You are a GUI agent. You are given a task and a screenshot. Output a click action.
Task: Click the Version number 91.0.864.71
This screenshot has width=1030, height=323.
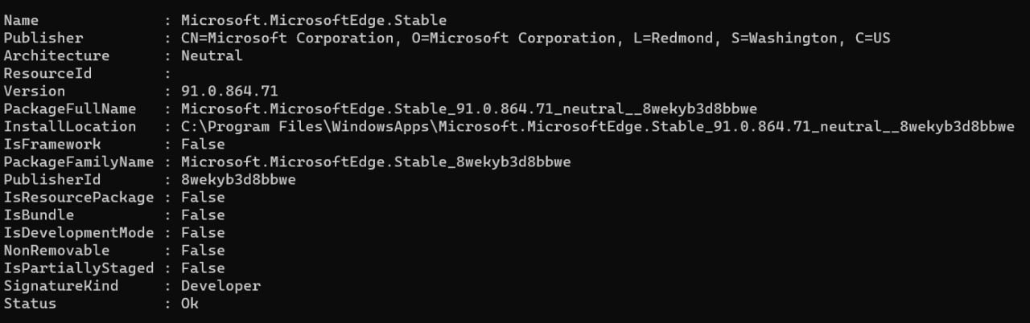(229, 91)
